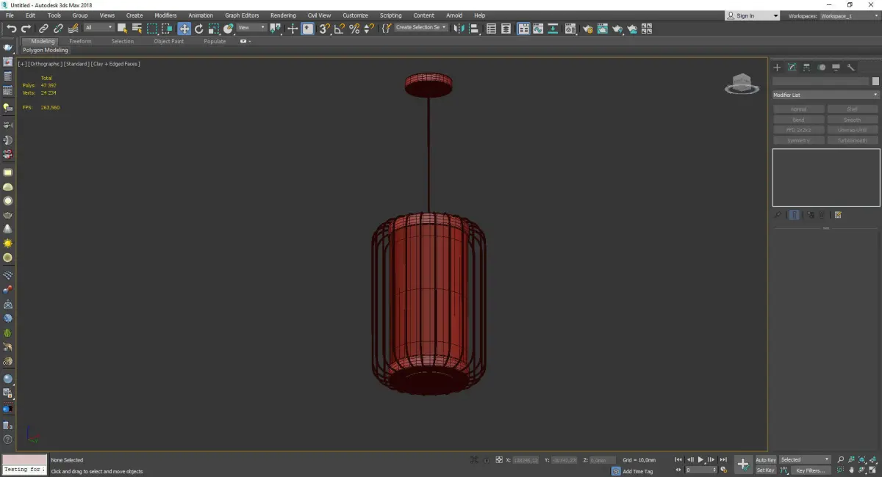Screen dimensions: 882x477
Task: Toggle Auto Key mode
Action: coord(765,460)
